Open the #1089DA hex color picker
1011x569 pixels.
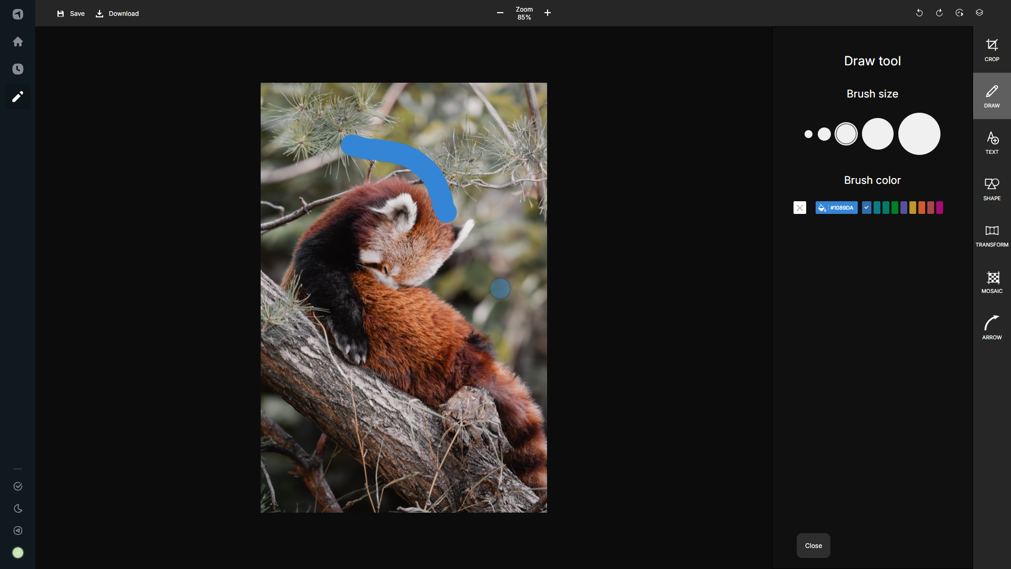pos(837,207)
